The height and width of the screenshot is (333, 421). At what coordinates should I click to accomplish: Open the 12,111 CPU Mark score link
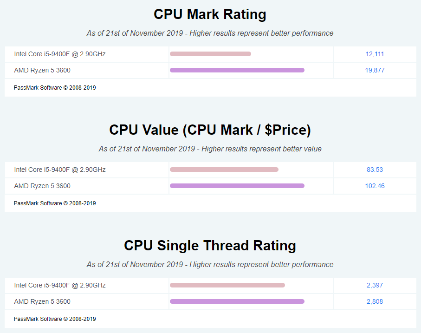(x=375, y=54)
